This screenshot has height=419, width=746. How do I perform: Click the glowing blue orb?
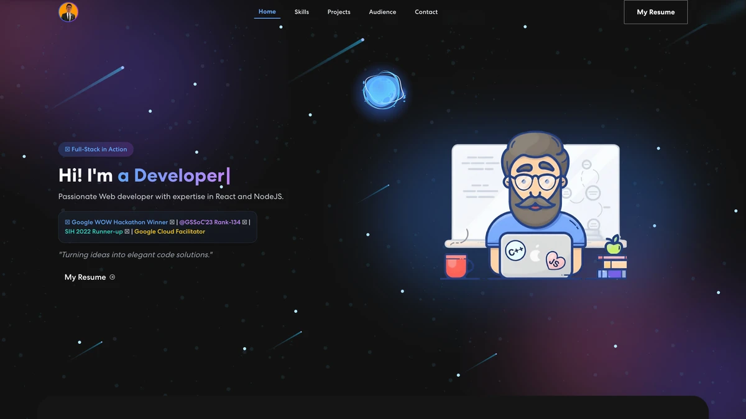coord(384,90)
